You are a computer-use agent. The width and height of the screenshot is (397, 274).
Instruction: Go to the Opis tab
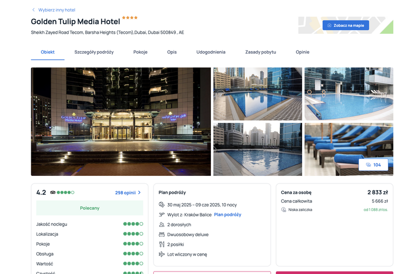(x=172, y=52)
